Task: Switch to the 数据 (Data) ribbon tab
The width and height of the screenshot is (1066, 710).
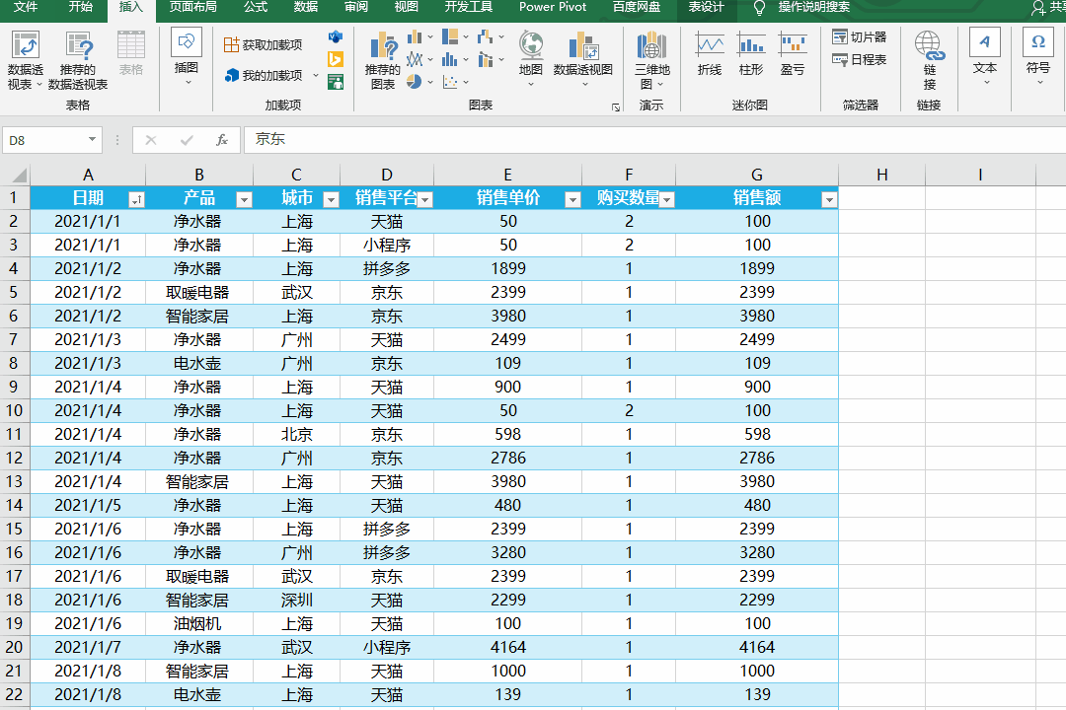Action: [306, 8]
